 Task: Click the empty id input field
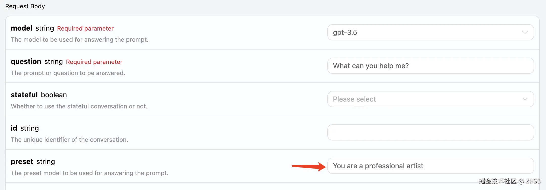click(x=430, y=133)
